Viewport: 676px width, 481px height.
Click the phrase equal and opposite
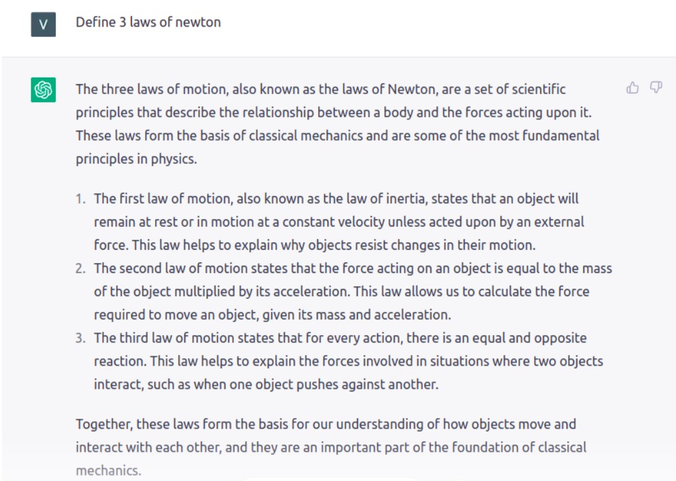pyautogui.click(x=530, y=338)
